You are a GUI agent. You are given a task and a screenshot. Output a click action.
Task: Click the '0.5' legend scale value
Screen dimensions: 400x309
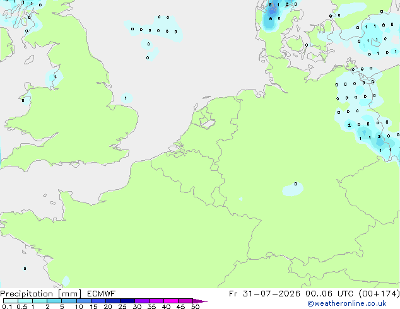click(x=22, y=306)
